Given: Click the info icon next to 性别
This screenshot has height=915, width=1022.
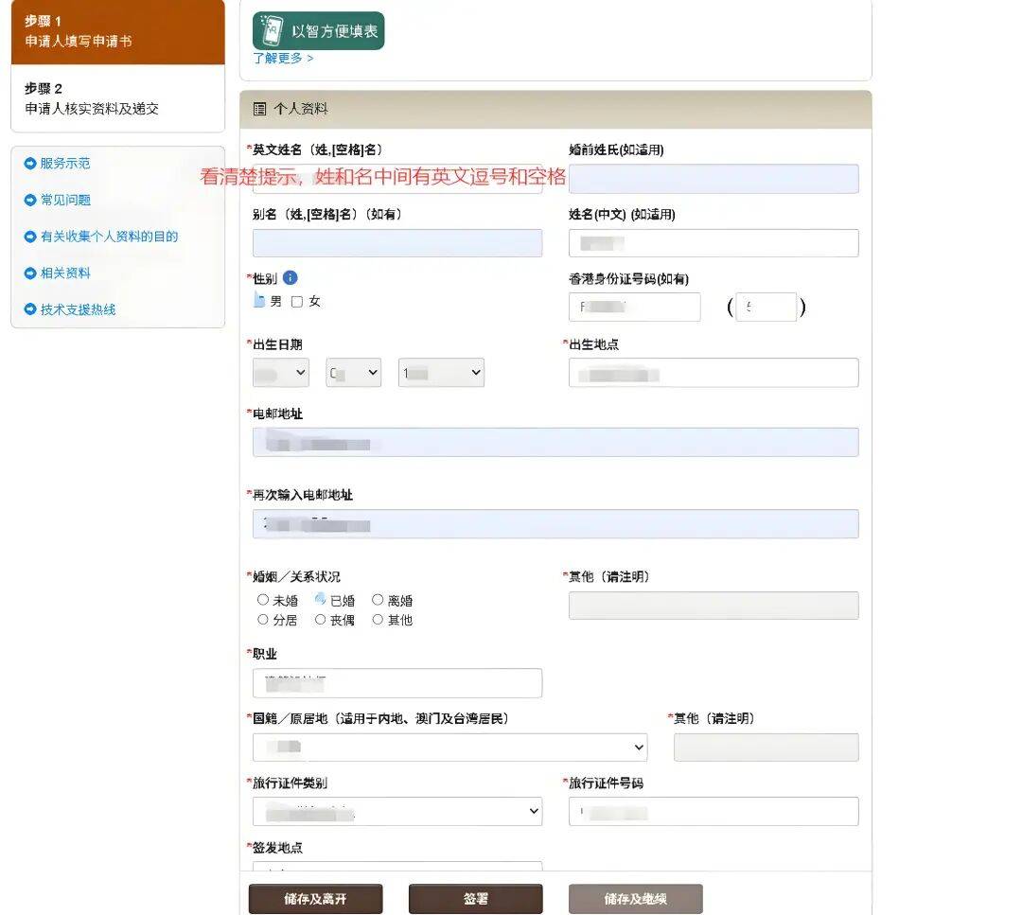Looking at the screenshot, I should [x=291, y=278].
